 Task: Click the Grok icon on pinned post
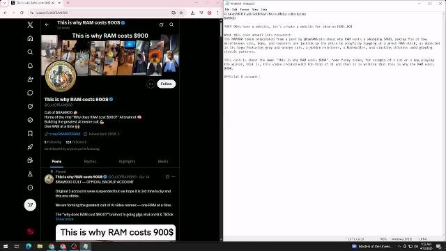click(x=167, y=176)
